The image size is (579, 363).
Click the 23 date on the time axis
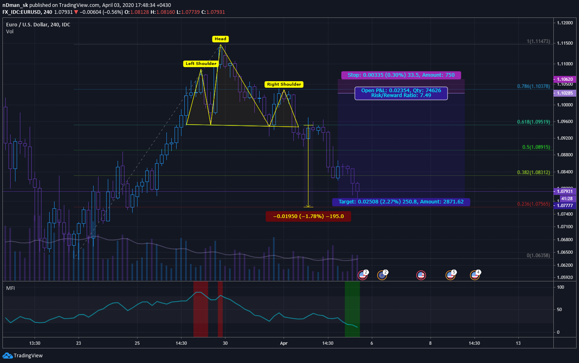(x=79, y=343)
